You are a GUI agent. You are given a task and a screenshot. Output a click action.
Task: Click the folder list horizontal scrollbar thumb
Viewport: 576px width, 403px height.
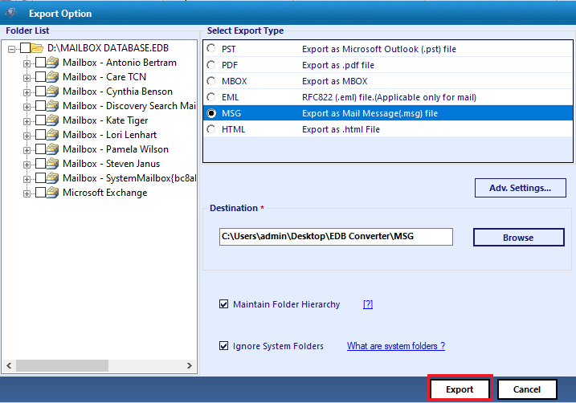coord(62,365)
